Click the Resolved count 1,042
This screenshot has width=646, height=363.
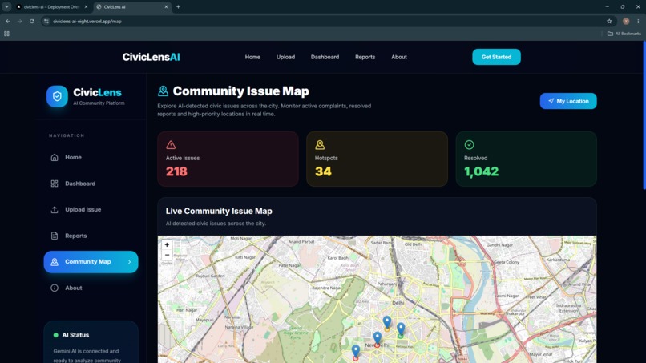coord(481,171)
